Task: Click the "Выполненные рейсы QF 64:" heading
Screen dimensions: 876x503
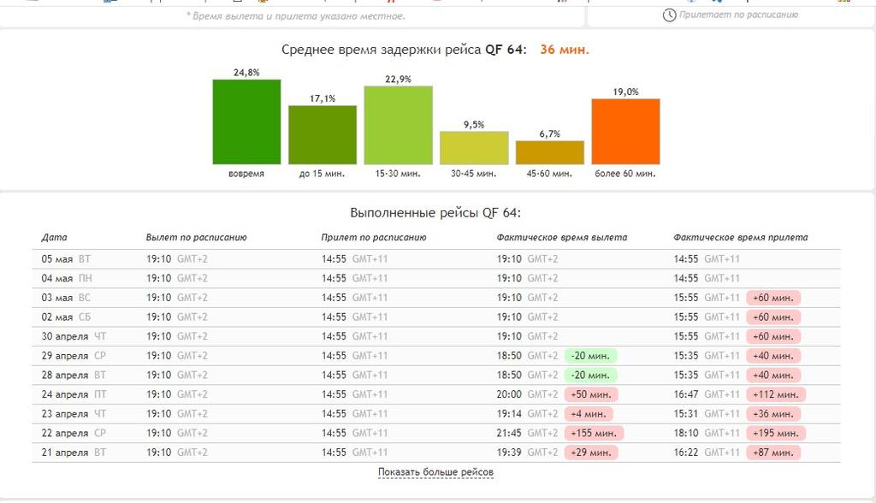Action: (435, 213)
